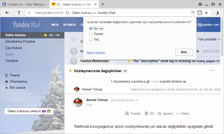224x134 pixels.
Task: Click the yellow unread dot in Gelen kutusu
Action: pyautogui.click(x=45, y=35)
